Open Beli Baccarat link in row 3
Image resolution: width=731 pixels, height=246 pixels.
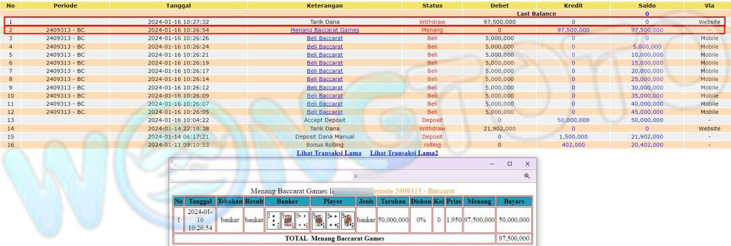pos(325,38)
